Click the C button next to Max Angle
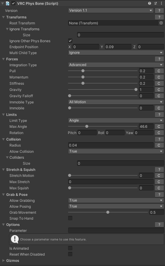The width and height of the screenshot is (165, 266). pyautogui.click(x=159, y=127)
